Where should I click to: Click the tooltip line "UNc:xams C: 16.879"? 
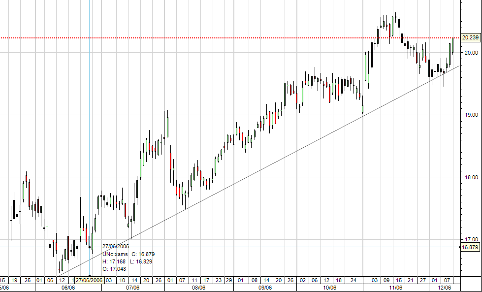(129, 254)
